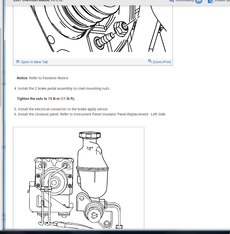Click the master cylinder reservoir diagram

coord(79,178)
